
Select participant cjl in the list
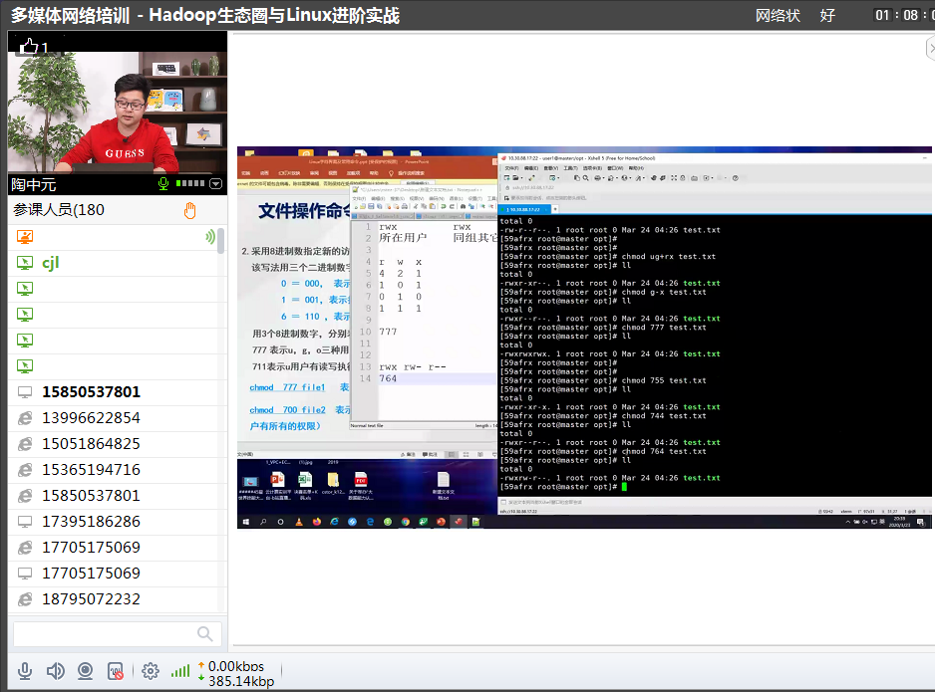[51, 263]
